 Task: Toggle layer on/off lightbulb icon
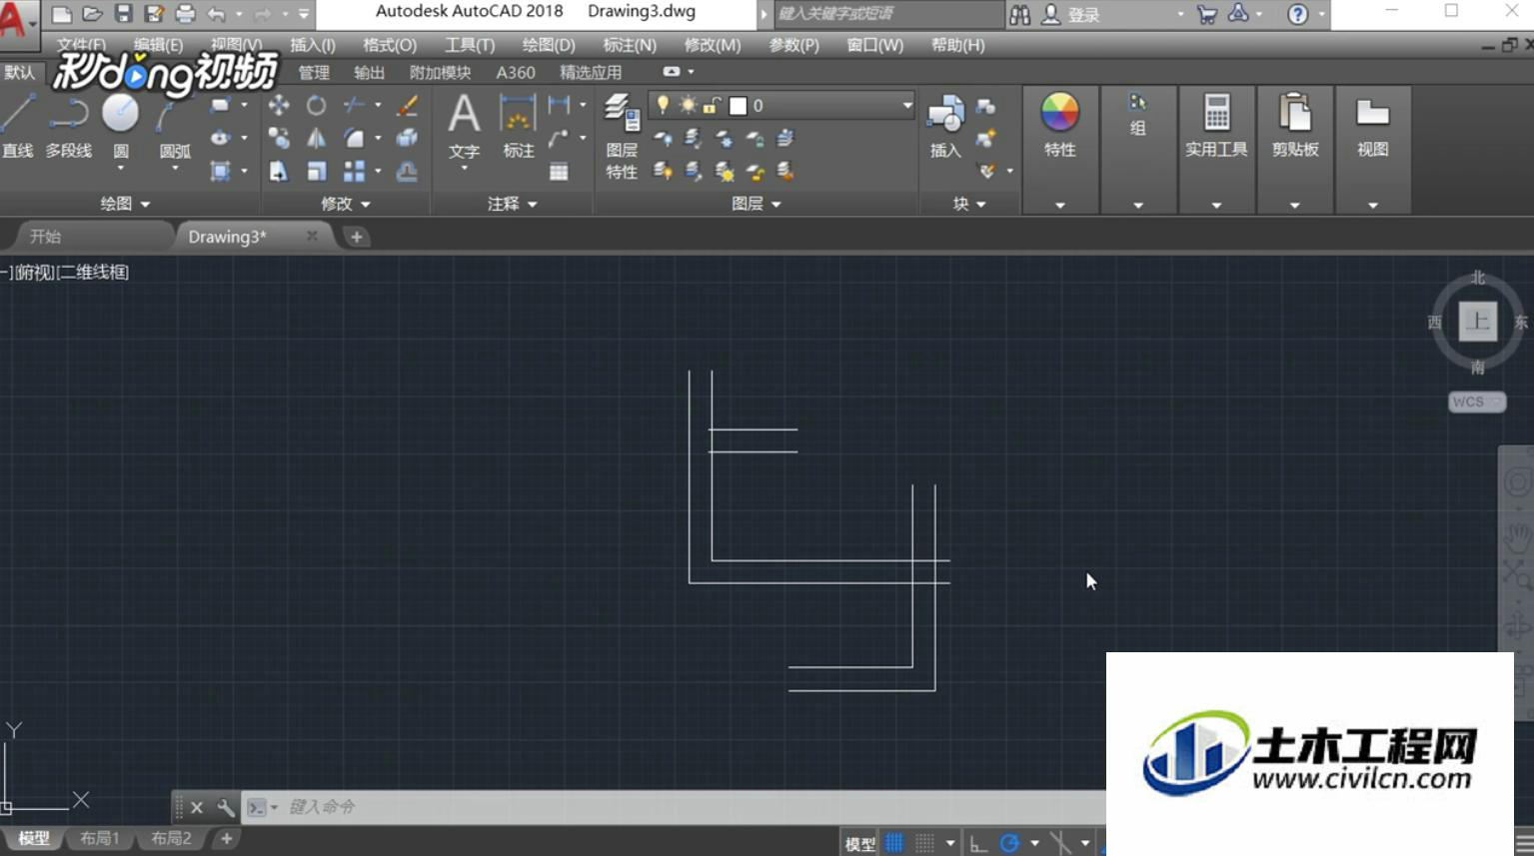pyautogui.click(x=662, y=105)
